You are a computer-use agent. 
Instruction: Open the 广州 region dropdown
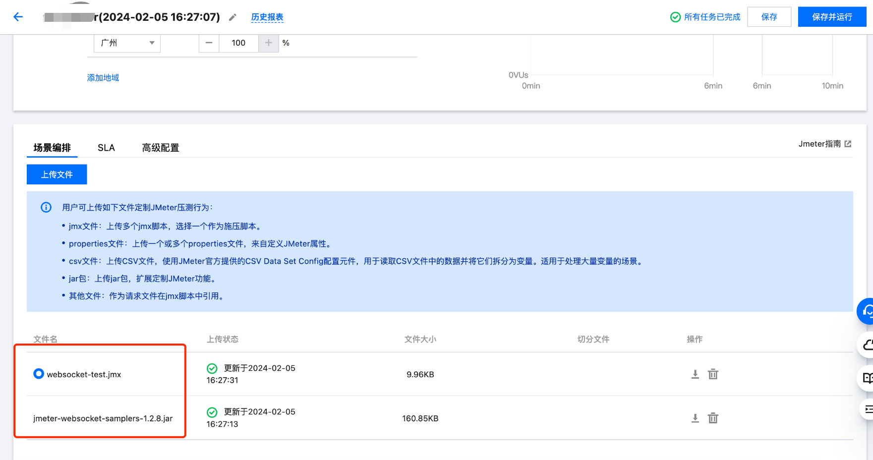pyautogui.click(x=127, y=43)
